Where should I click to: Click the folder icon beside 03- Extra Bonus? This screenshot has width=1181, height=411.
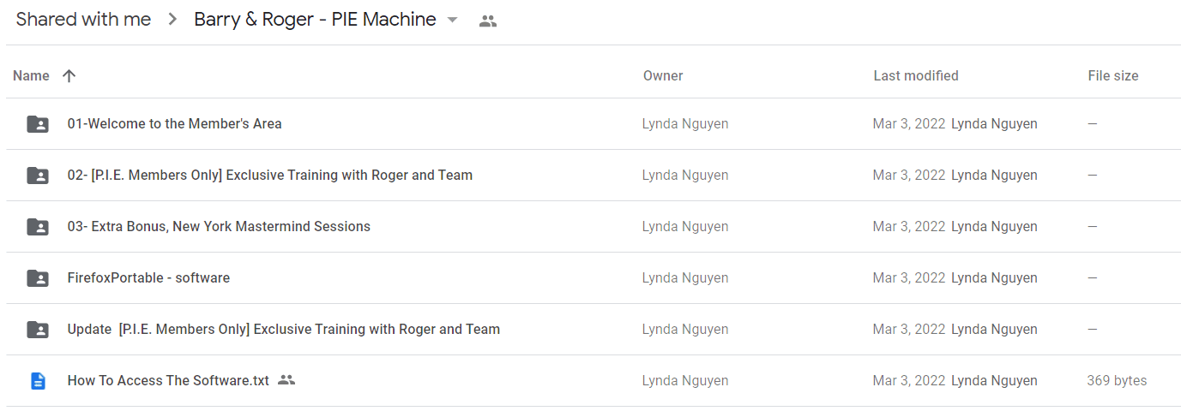[38, 227]
